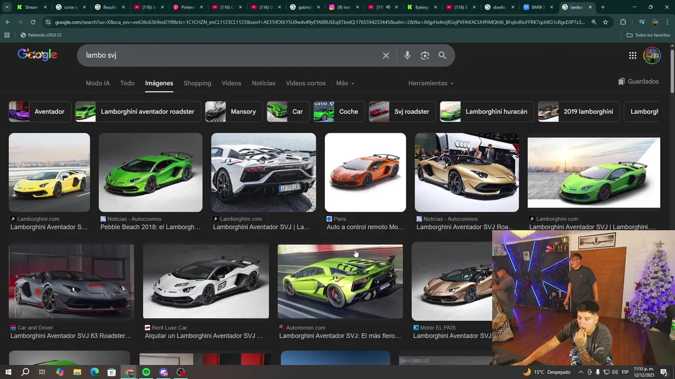675x379 pixels.
Task: Switch to the BMW browser tab
Action: click(x=537, y=7)
